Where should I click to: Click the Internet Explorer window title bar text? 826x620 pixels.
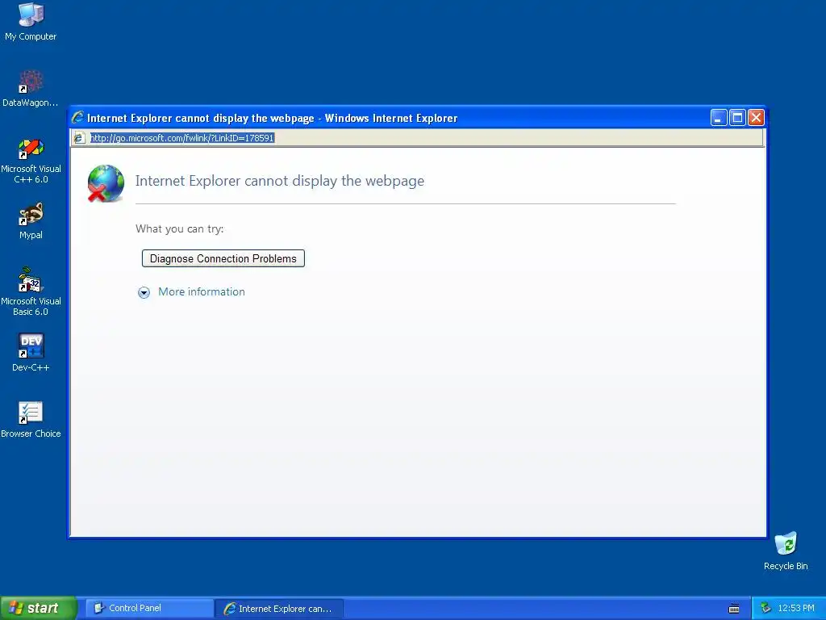click(273, 118)
